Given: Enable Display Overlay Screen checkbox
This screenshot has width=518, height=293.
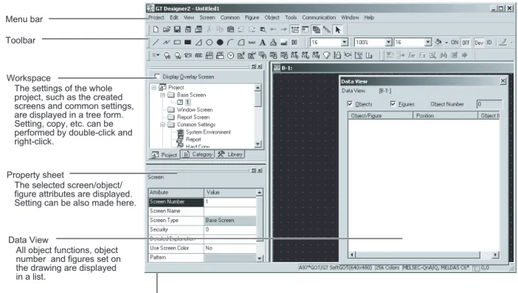Looking at the screenshot, I should tap(157, 77).
